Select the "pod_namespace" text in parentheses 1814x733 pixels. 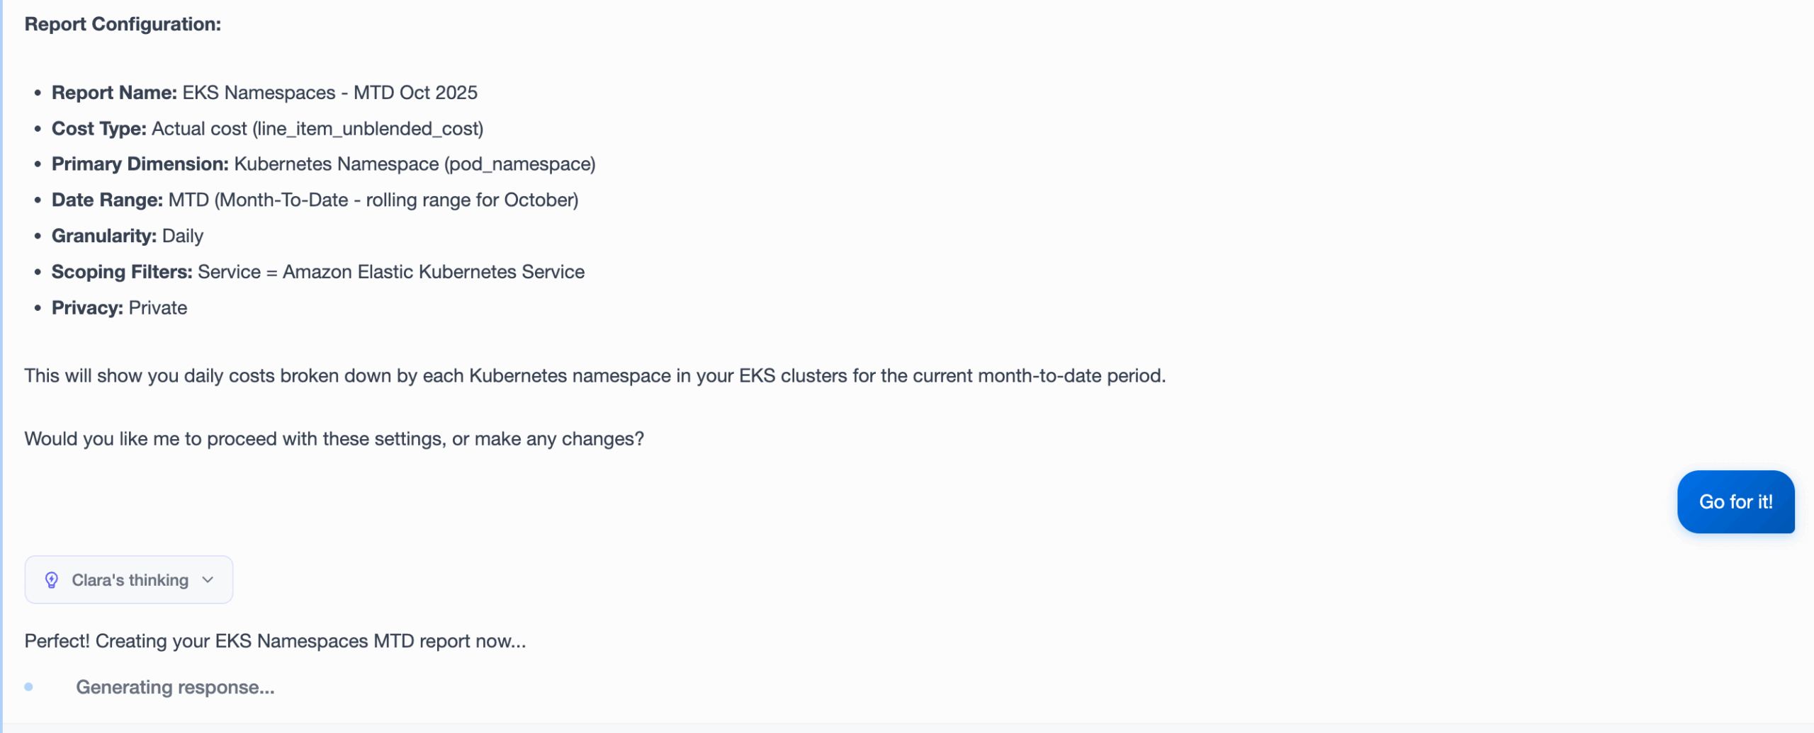[520, 164]
